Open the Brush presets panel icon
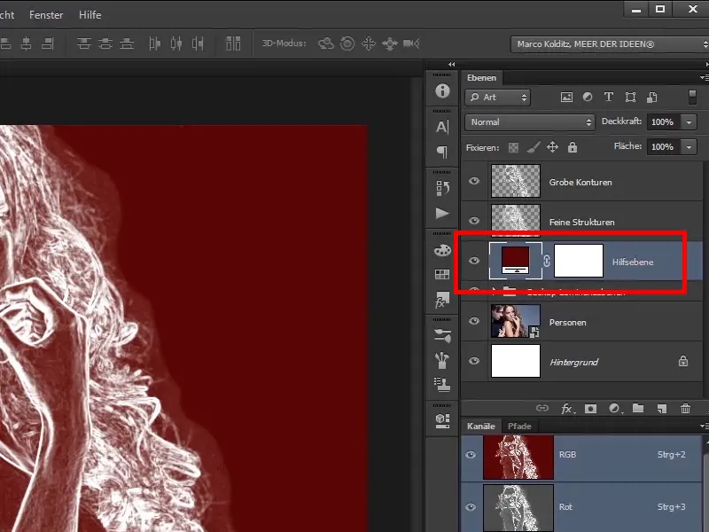709x532 pixels. click(x=442, y=335)
